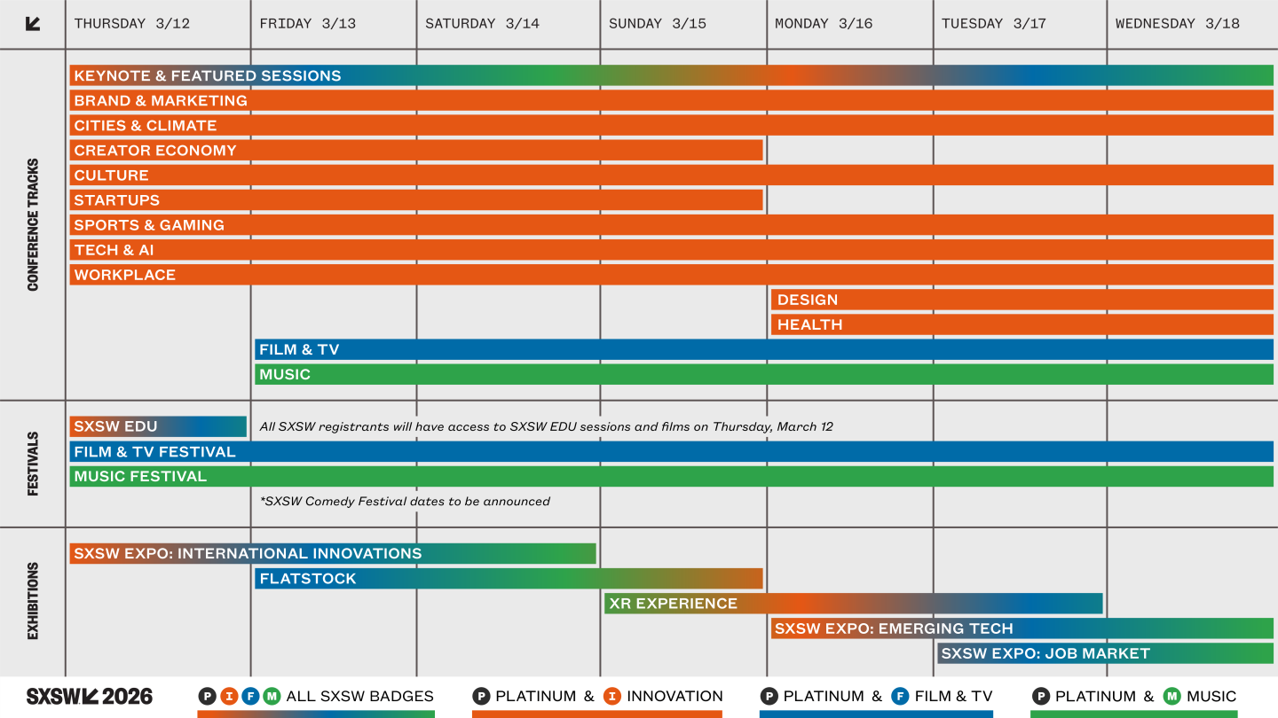Select the blue F badge beside All SXSW Badges
This screenshot has width=1278, height=718.
coord(250,696)
